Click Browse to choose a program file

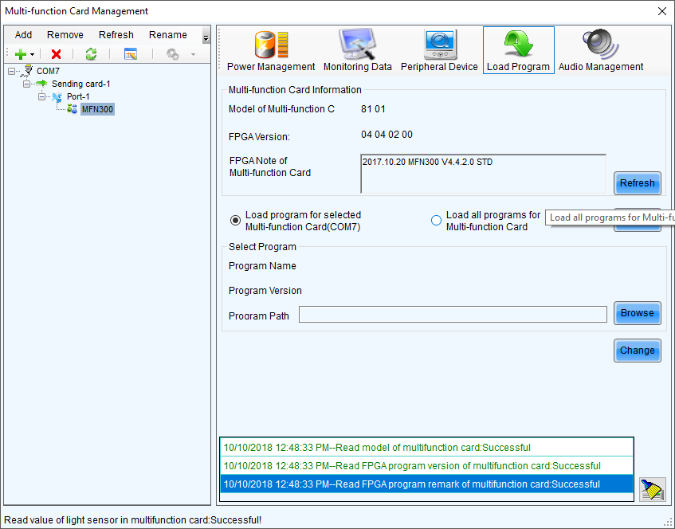point(637,313)
